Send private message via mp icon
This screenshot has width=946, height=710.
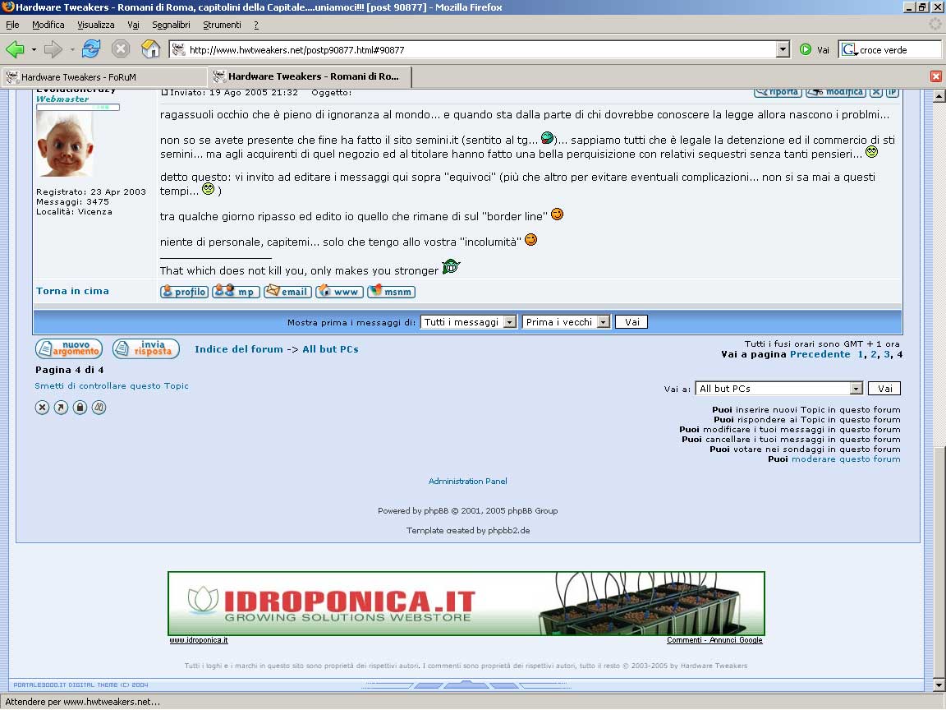point(236,292)
